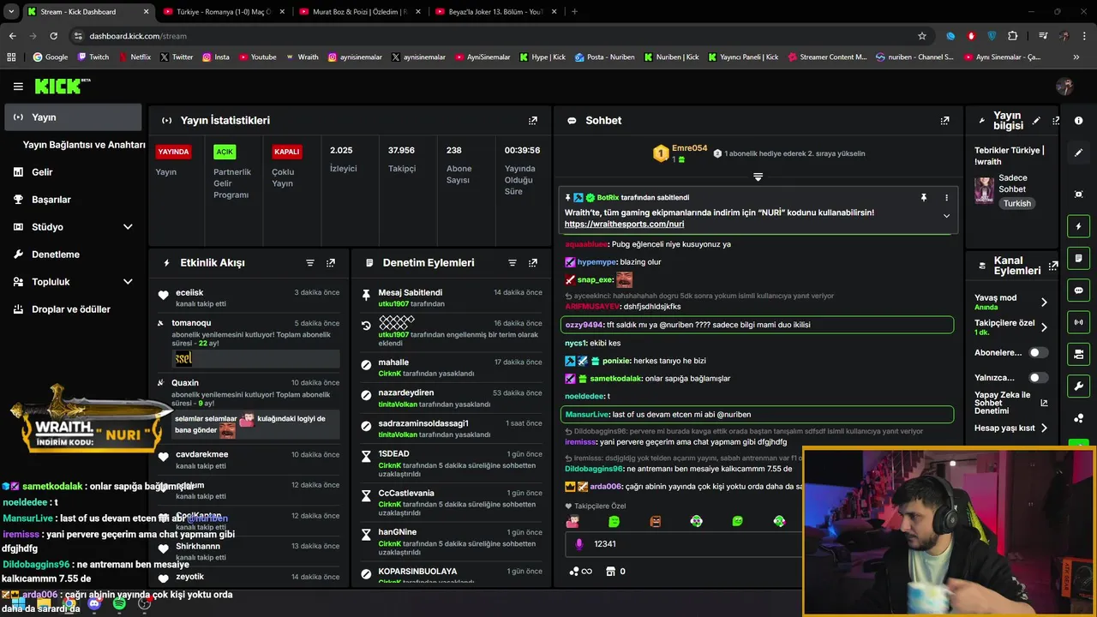
Task: Switch to Beyaz'la Joker 13. Bölüm tab
Action: [495, 12]
